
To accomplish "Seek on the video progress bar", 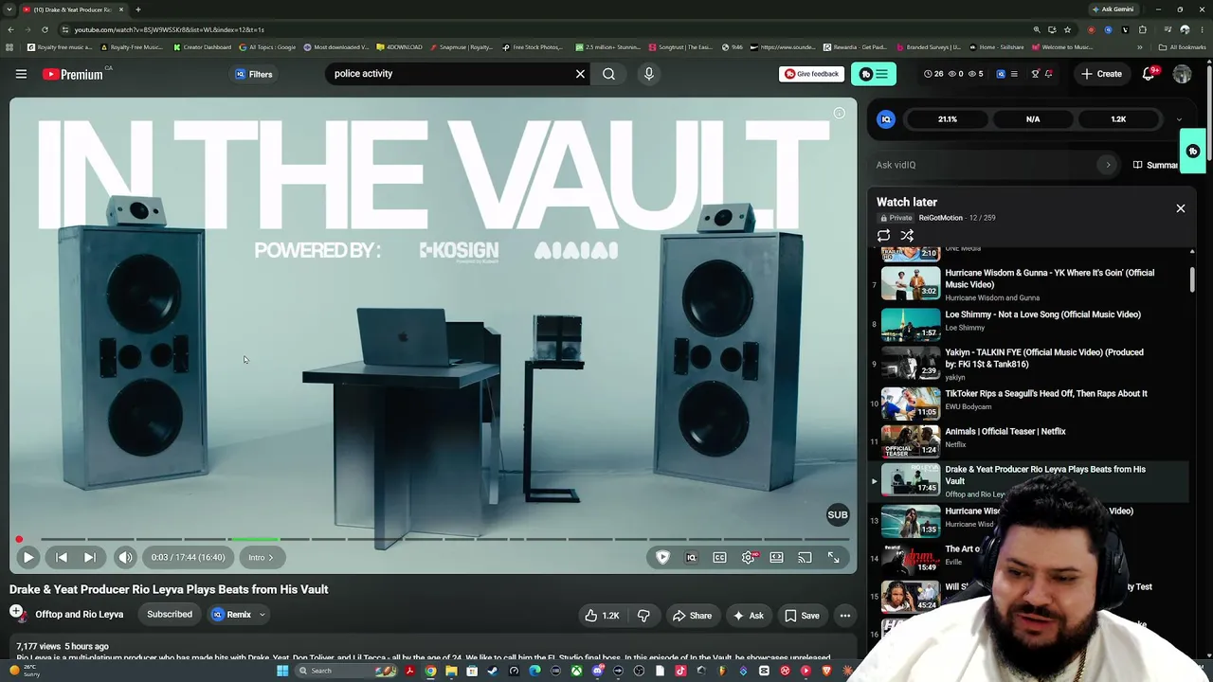I will pyautogui.click(x=432, y=540).
